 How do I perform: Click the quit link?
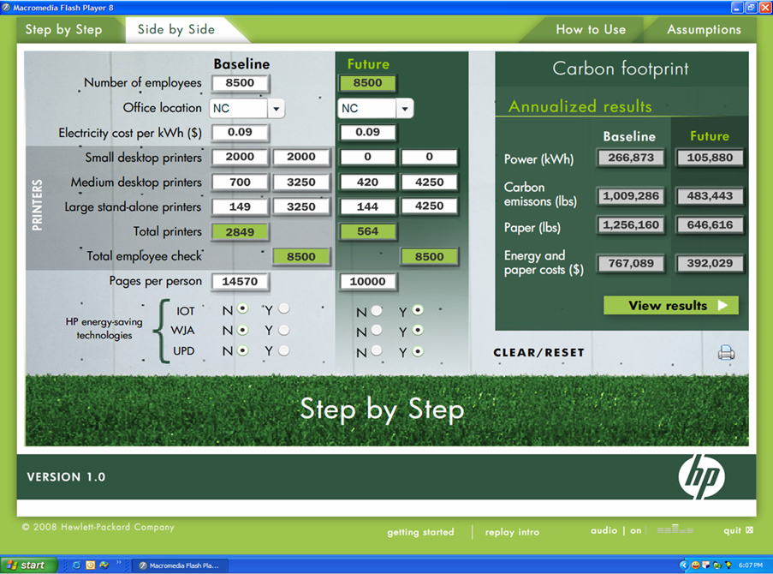(732, 530)
